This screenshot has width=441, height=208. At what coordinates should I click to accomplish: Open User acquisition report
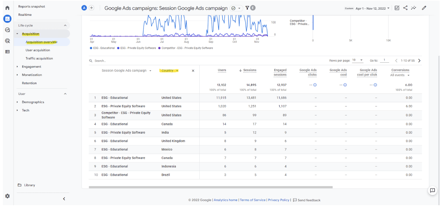coord(38,50)
